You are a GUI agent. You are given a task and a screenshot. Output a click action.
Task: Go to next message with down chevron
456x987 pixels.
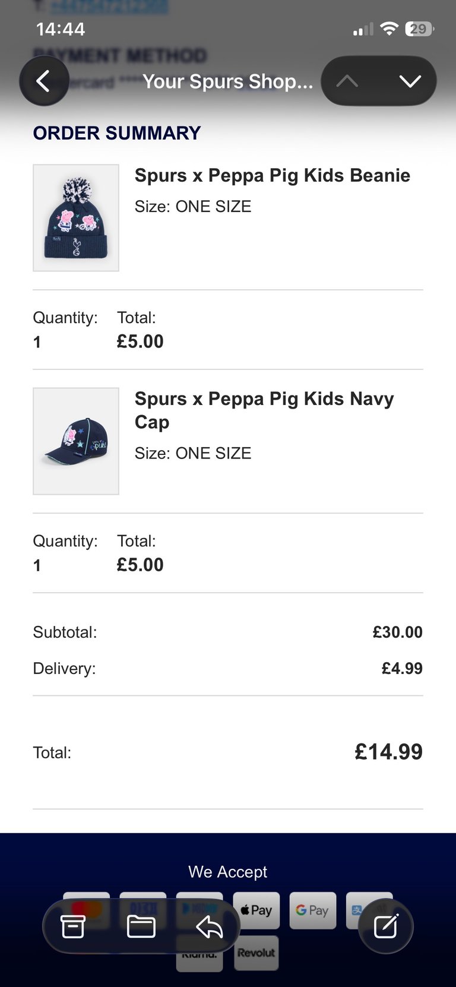tap(410, 81)
